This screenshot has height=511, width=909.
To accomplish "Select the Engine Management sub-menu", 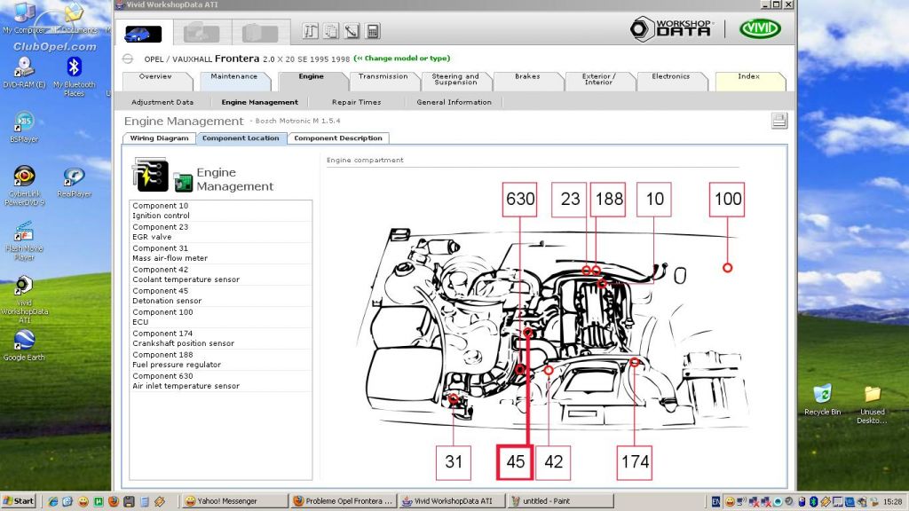I will point(260,102).
